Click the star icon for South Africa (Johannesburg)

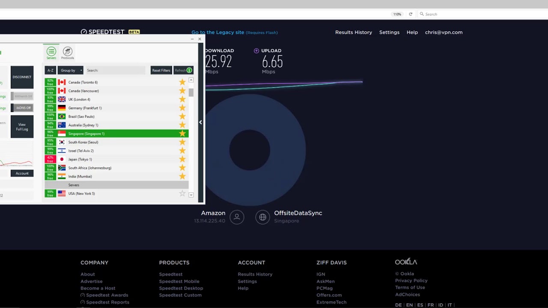[182, 168]
